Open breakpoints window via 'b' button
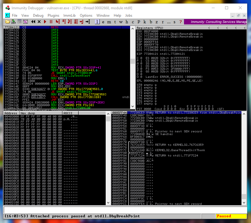The image size is (251, 223). pos(151,22)
